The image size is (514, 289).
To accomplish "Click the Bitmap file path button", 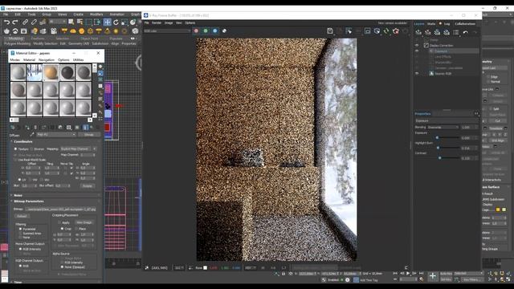I will pyautogui.click(x=60, y=209).
